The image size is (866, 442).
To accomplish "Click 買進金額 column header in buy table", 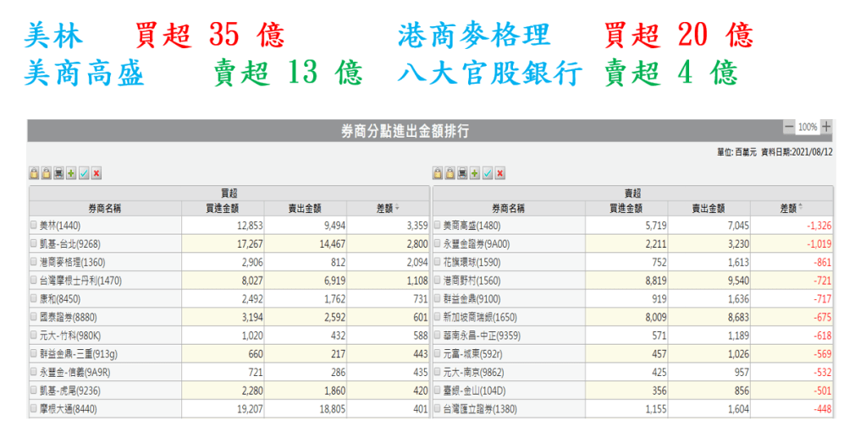I will [223, 208].
